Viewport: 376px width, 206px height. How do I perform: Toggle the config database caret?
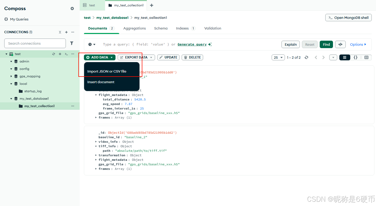tap(11, 69)
